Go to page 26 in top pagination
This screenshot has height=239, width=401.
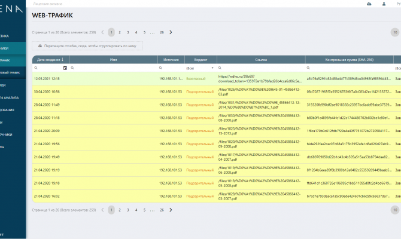pos(162,32)
